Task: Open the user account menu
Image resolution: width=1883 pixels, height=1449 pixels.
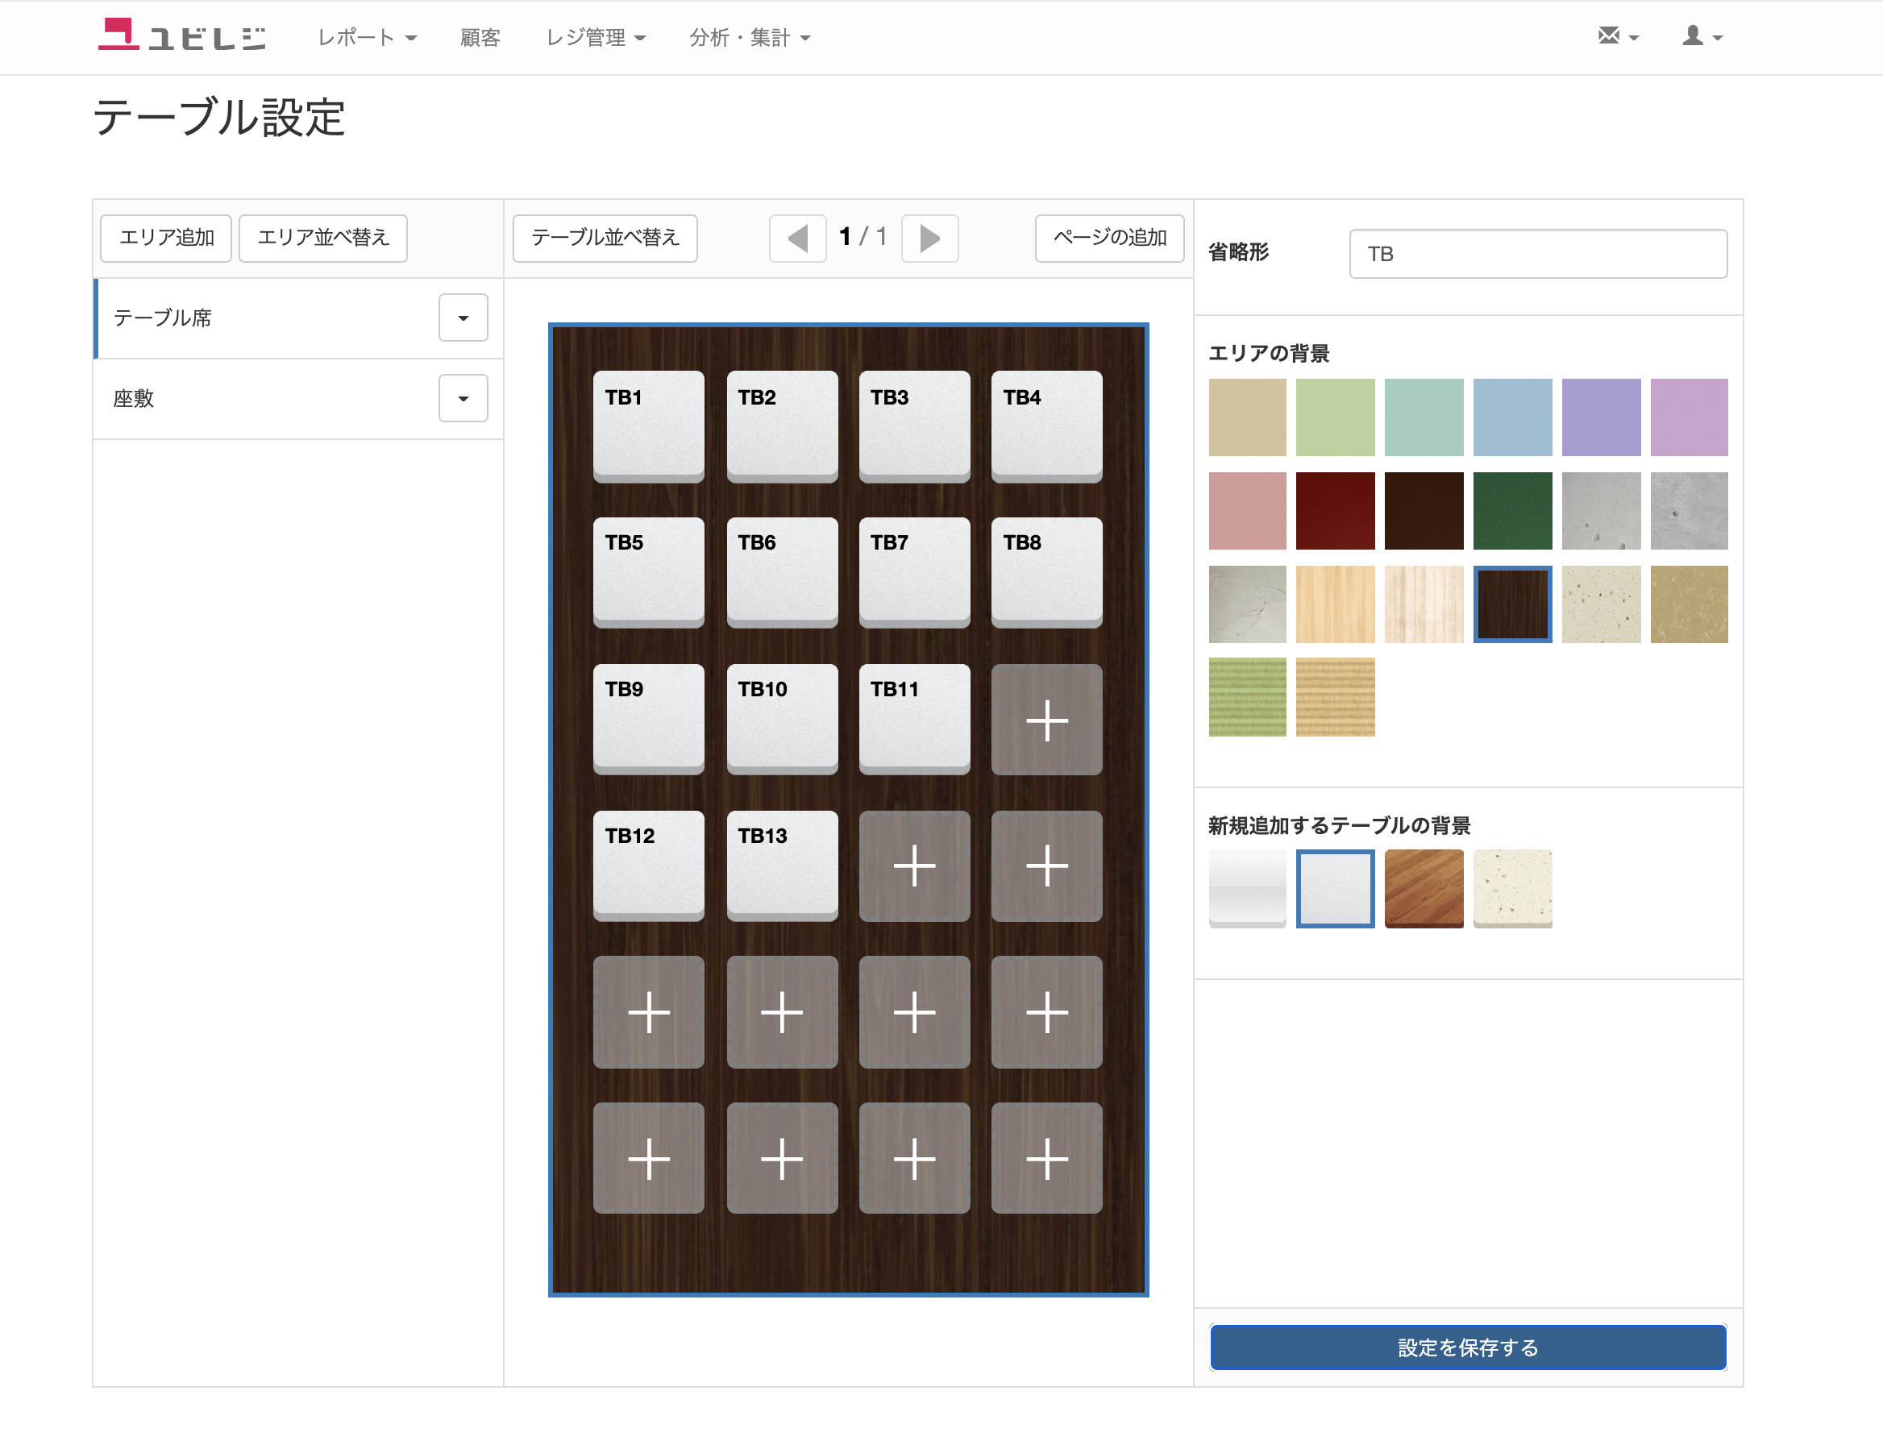Action: [1702, 36]
